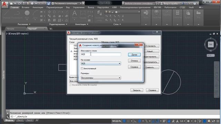The height and width of the screenshot is (124, 221).
Task: Switch to the Начало file tab
Action: click(10, 29)
